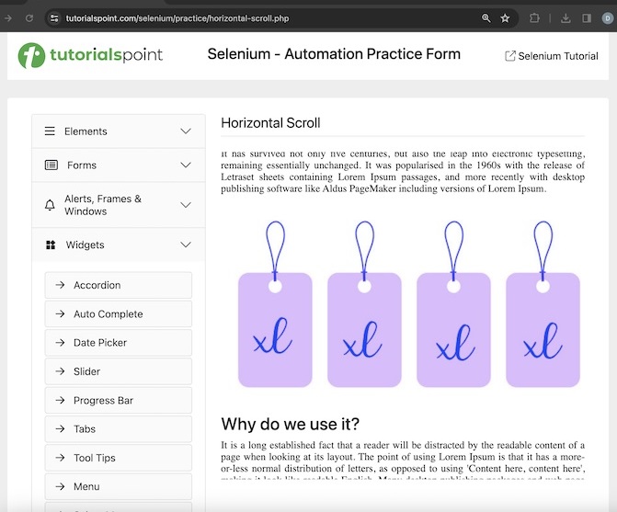
Task: Click the tutorialspoint logo
Action: [90, 55]
